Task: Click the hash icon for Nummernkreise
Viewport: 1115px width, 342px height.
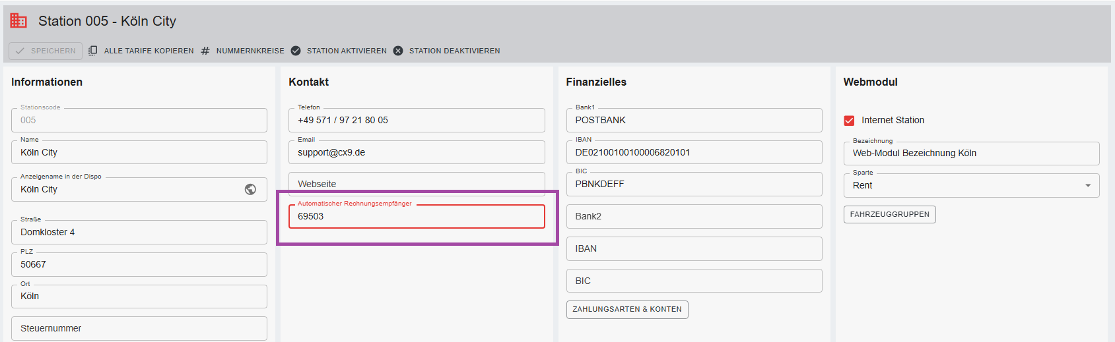Action: pyautogui.click(x=205, y=51)
